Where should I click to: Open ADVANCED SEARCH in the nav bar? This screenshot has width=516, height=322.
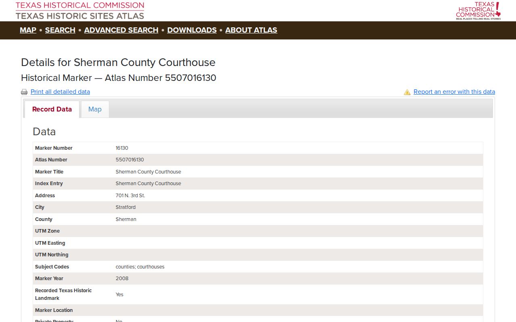pos(121,30)
